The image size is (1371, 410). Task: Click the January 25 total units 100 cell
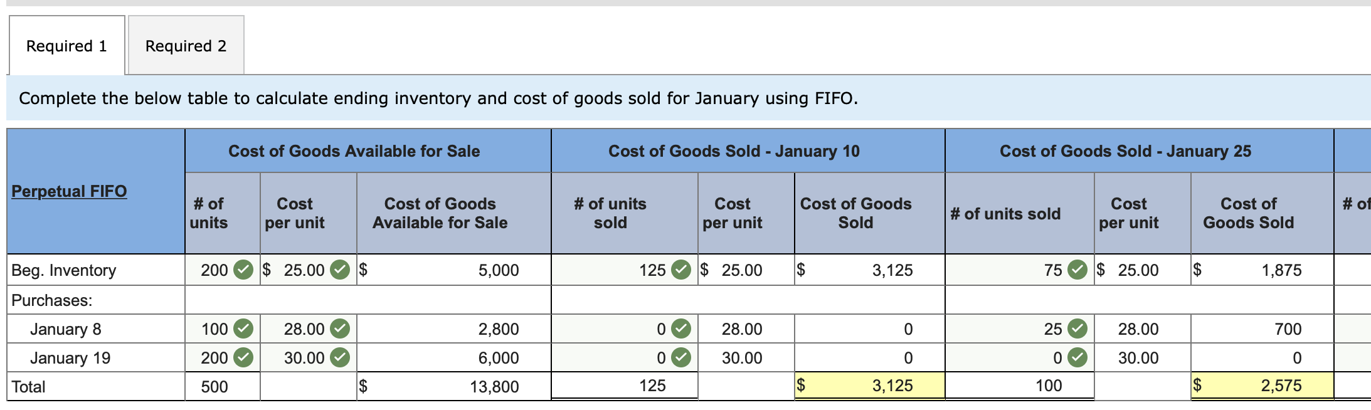point(1020,386)
